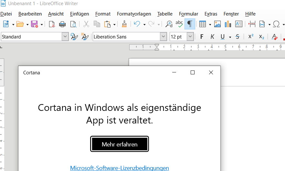The width and height of the screenshot is (285, 171).
Task: Open the Format menu
Action: tap(103, 14)
